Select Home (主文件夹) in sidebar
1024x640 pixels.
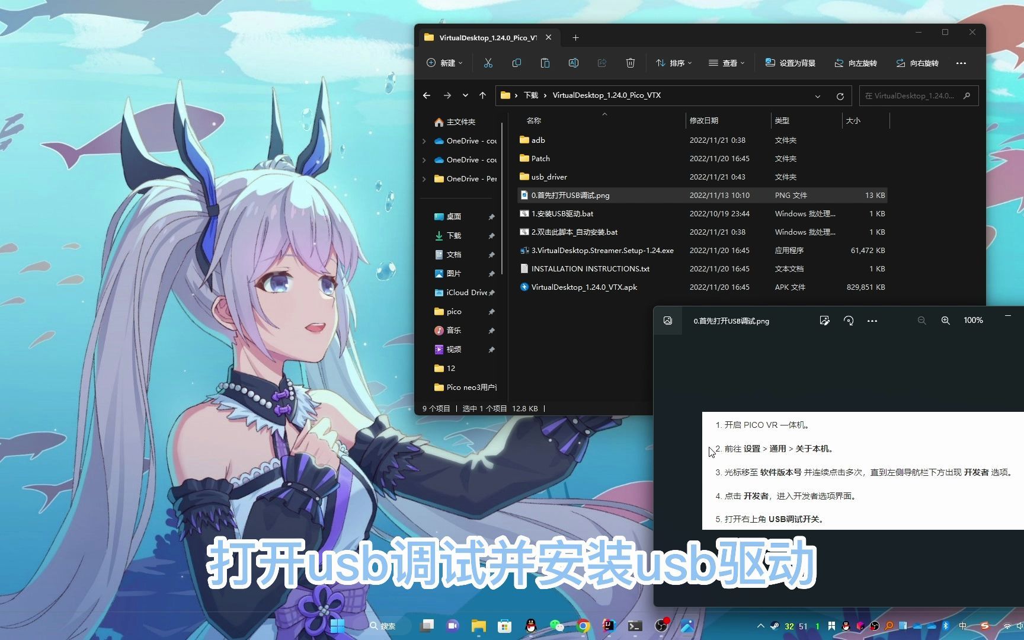coord(460,122)
